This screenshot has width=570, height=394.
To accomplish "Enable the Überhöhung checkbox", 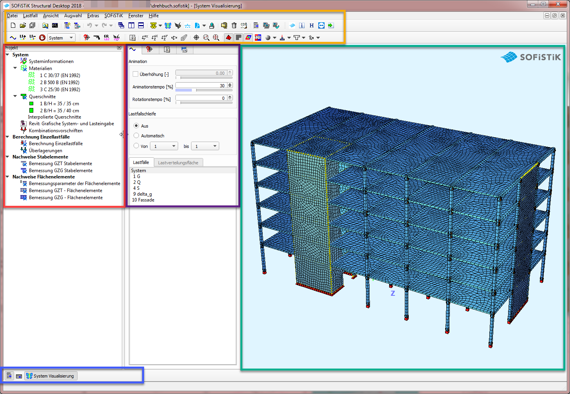I will point(135,74).
